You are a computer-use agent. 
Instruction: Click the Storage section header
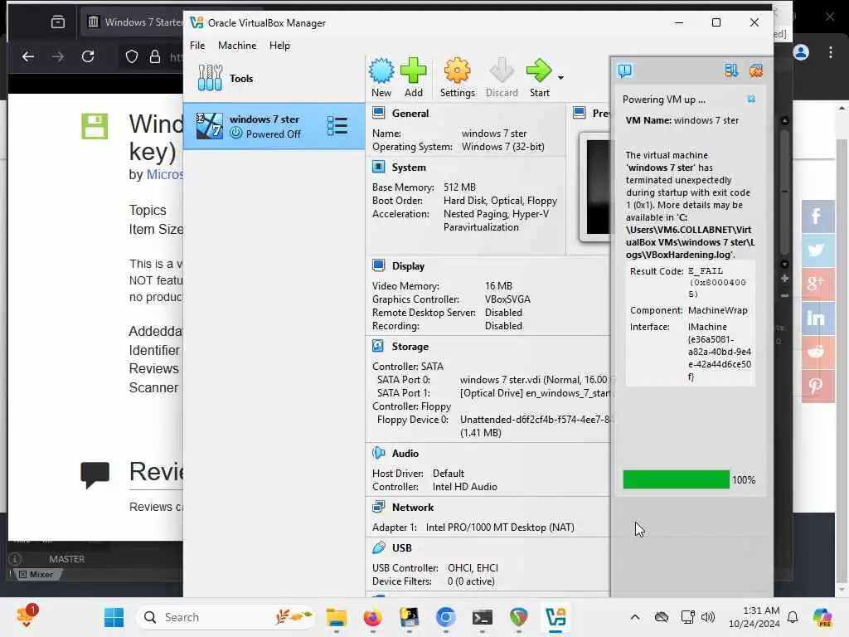click(x=410, y=347)
